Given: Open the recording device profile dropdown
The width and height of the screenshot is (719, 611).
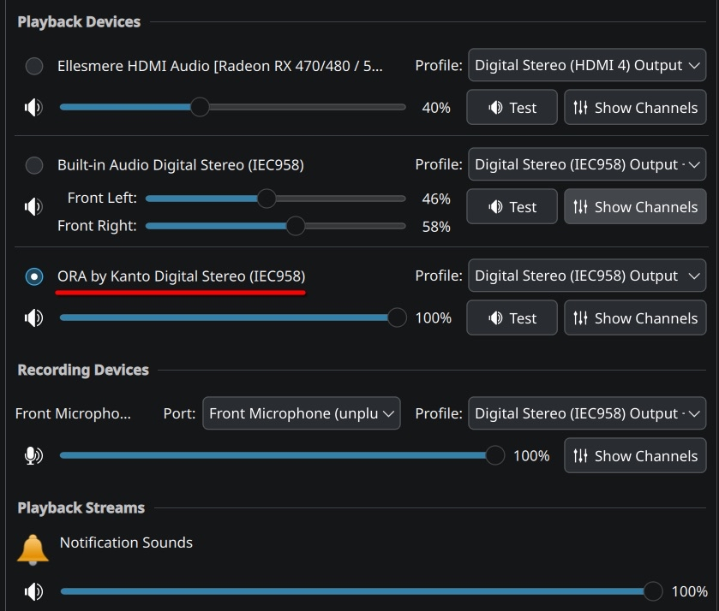Looking at the screenshot, I should point(587,413).
